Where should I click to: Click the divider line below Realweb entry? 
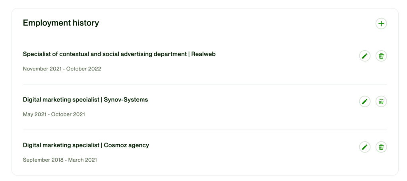coord(205,84)
